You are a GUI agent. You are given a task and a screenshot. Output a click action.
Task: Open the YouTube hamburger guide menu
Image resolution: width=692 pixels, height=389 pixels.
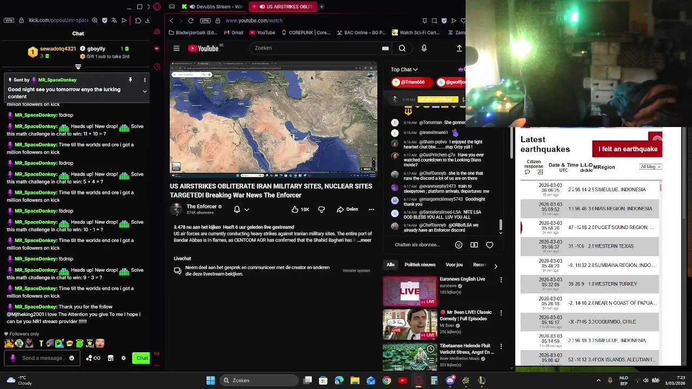click(176, 48)
